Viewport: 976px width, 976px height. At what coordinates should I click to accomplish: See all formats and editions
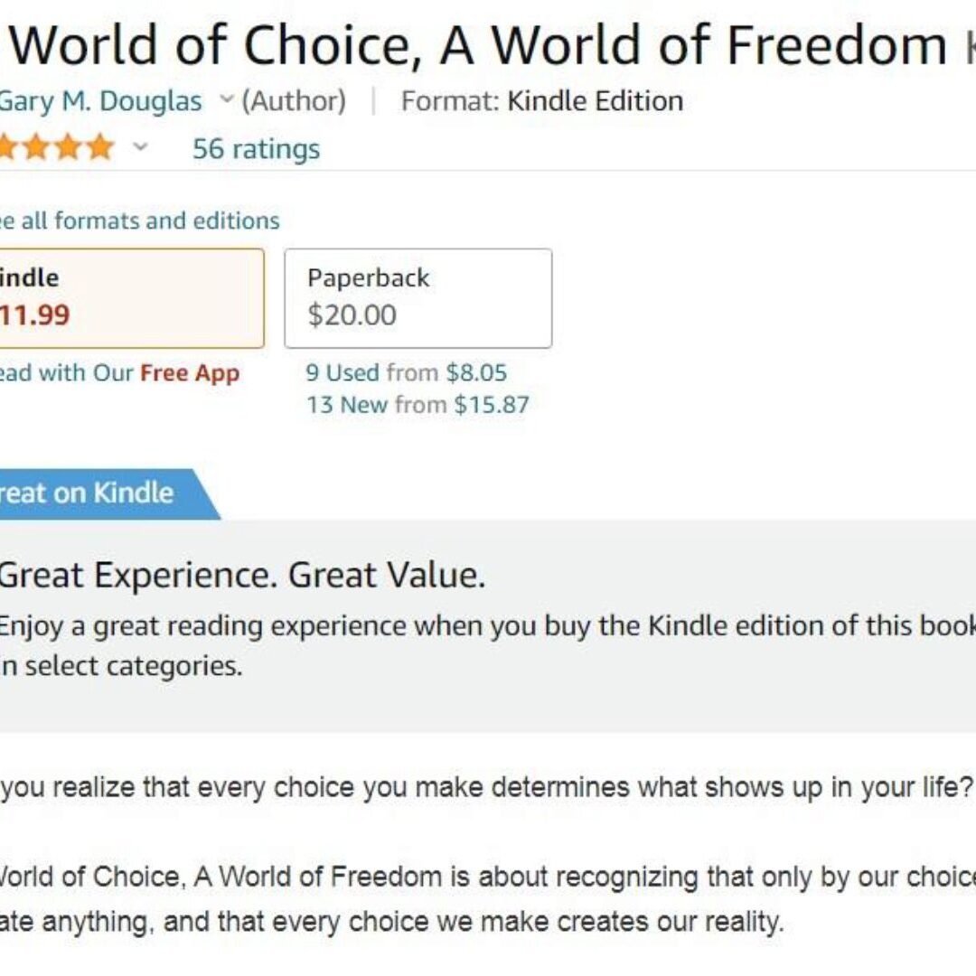point(140,221)
